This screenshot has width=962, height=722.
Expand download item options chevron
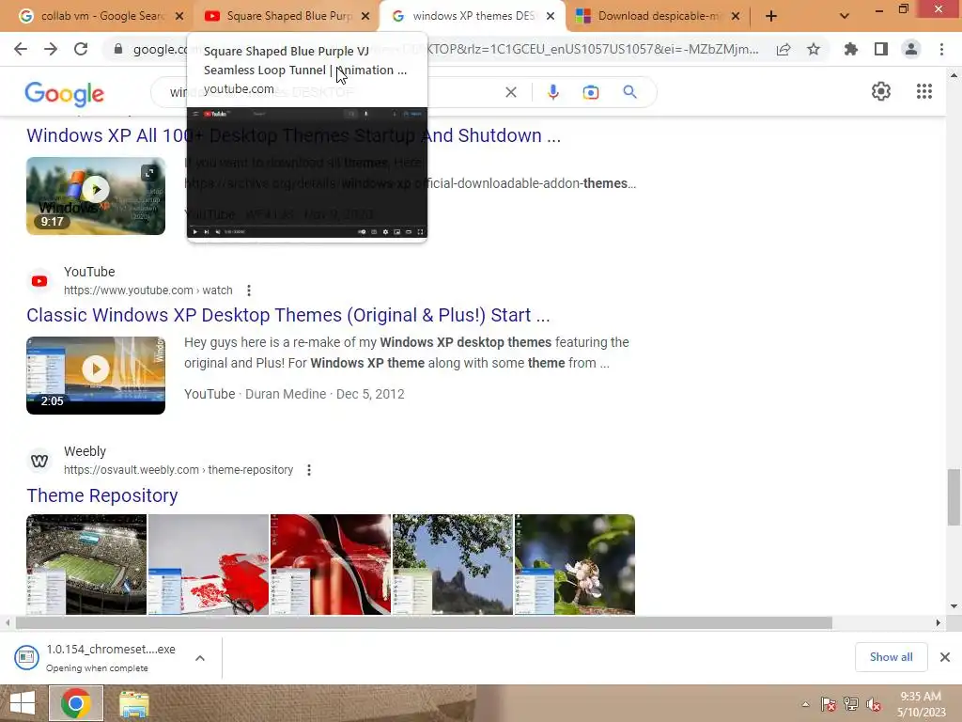coord(200,658)
